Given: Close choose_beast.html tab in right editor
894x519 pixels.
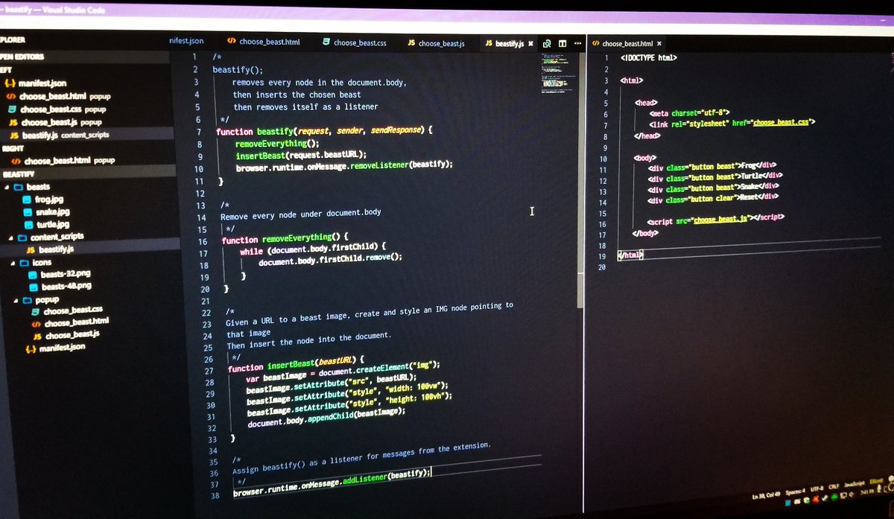Looking at the screenshot, I should (659, 44).
